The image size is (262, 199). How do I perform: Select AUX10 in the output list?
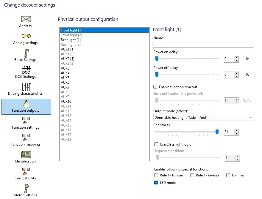pyautogui.click(x=66, y=102)
